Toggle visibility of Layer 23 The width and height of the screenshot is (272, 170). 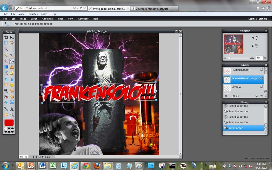click(x=261, y=87)
